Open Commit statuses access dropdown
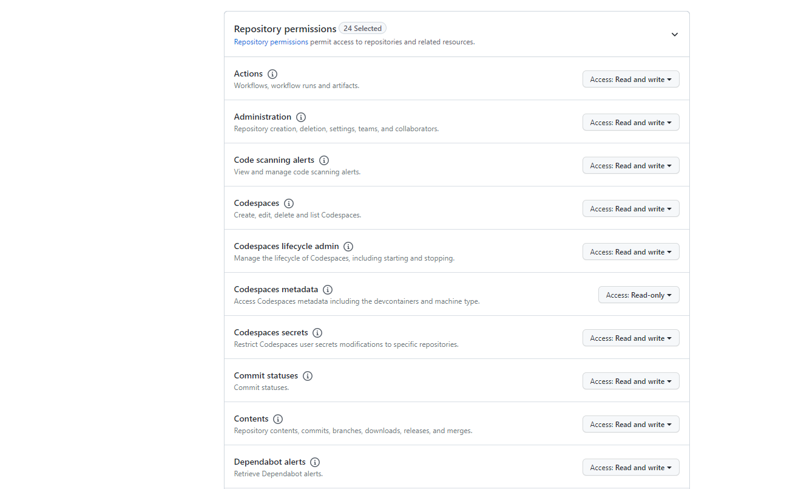 (631, 381)
